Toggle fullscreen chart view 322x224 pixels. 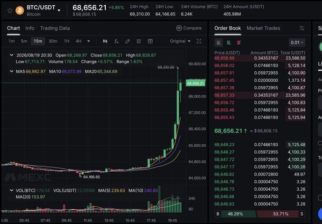[x=199, y=41]
